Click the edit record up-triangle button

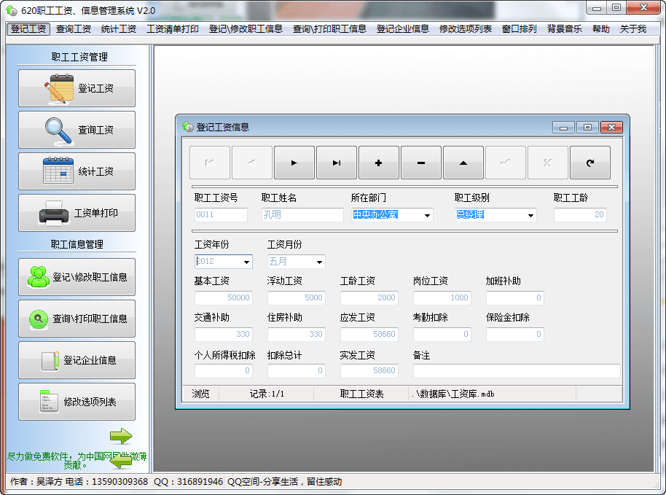[x=463, y=163]
